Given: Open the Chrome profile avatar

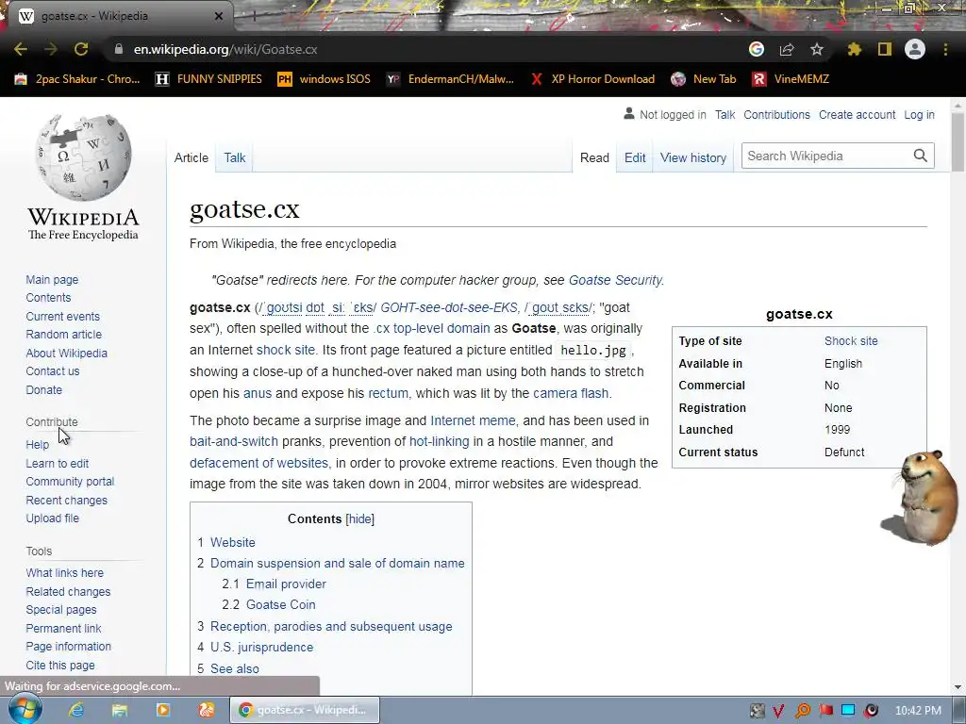Looking at the screenshot, I should point(915,49).
